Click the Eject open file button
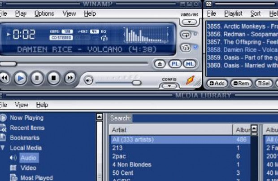Viewport: 278px width, 181px height. [x=160, y=64]
